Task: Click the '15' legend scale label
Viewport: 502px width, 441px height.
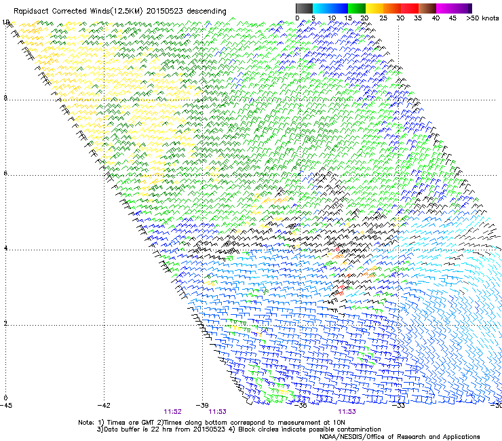Action: 348,18
